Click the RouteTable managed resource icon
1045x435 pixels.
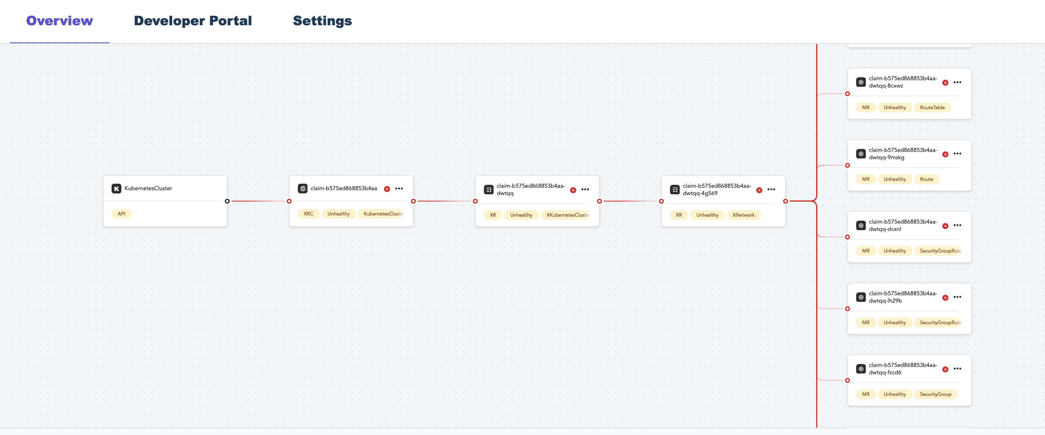[x=861, y=82]
